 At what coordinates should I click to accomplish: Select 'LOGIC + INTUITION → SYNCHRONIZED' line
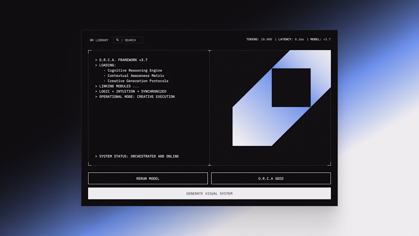click(x=131, y=92)
